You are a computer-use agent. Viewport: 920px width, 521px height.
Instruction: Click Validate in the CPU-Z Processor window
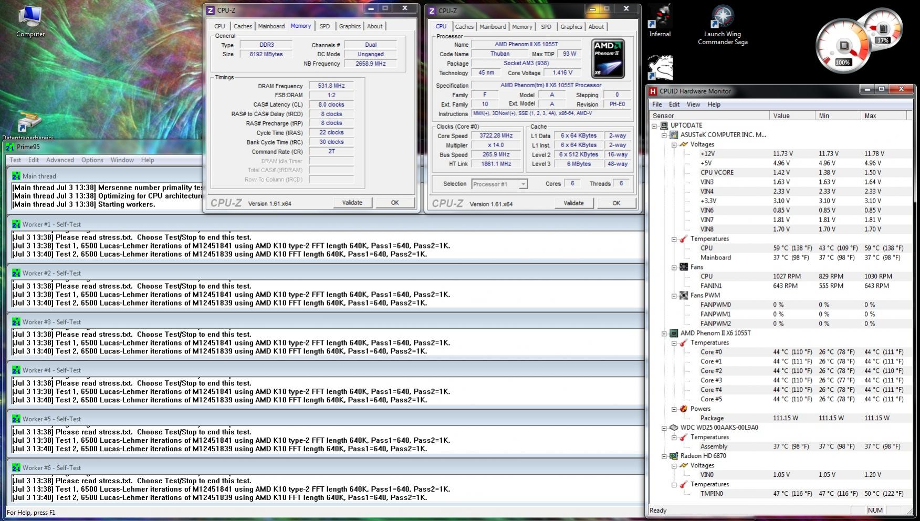click(573, 203)
